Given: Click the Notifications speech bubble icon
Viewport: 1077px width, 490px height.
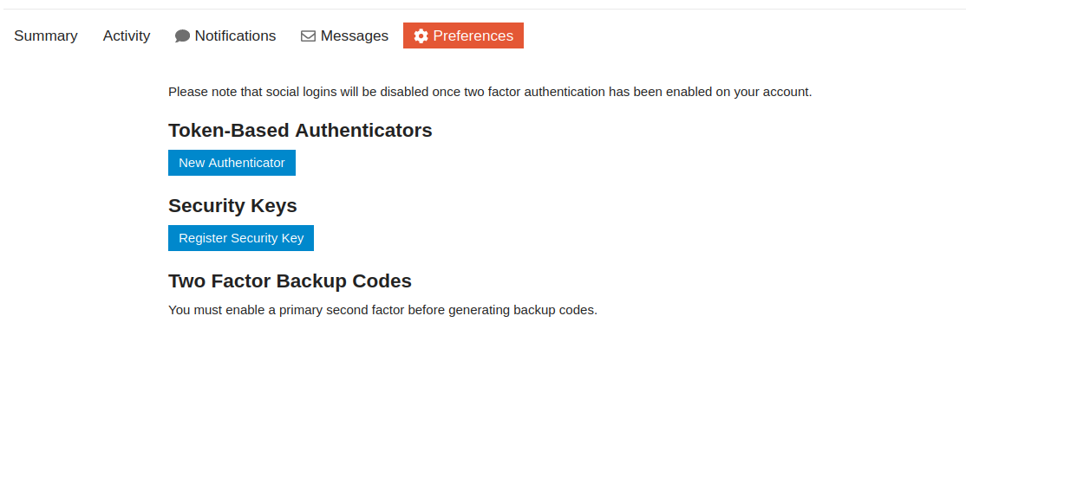Looking at the screenshot, I should [182, 36].
